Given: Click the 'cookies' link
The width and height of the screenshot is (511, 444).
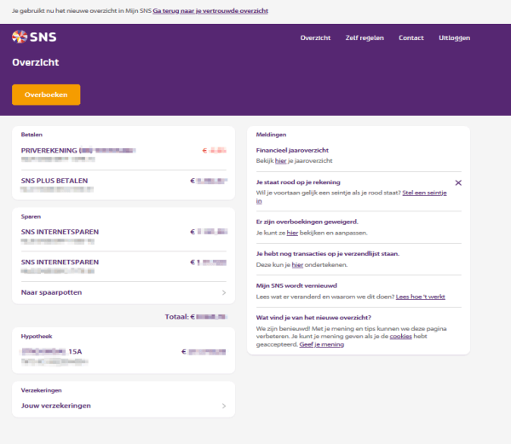Looking at the screenshot, I should click(x=401, y=336).
